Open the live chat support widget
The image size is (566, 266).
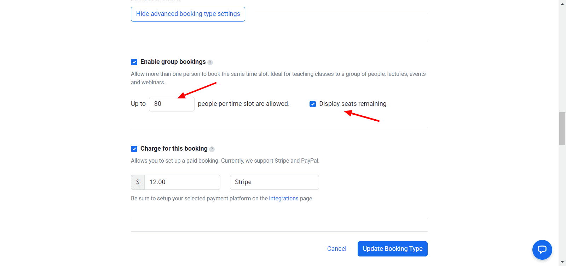542,250
